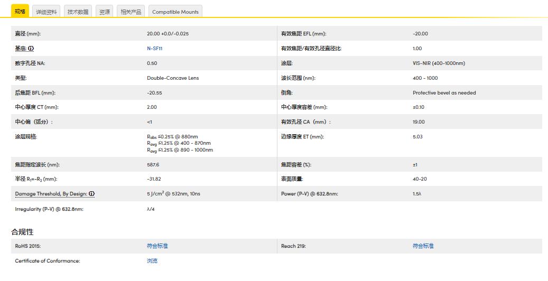Viewport: 548px width, 281px height.
Task: Click the surface quality value 40-20
Action: pyautogui.click(x=420, y=179)
